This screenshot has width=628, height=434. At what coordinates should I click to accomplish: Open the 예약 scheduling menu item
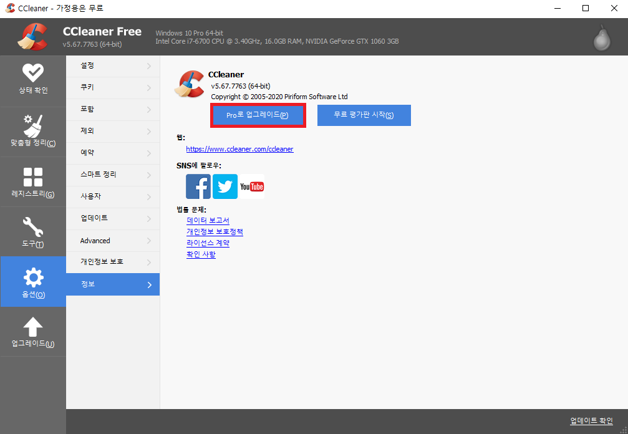click(113, 153)
